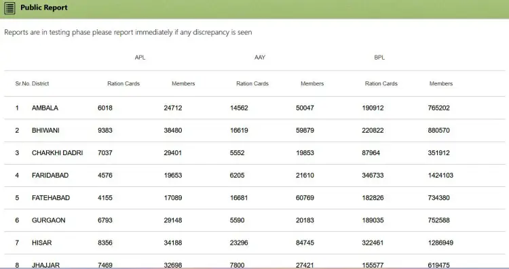Select the AAY category header
Viewport: 509px width, 269px height.
point(260,58)
